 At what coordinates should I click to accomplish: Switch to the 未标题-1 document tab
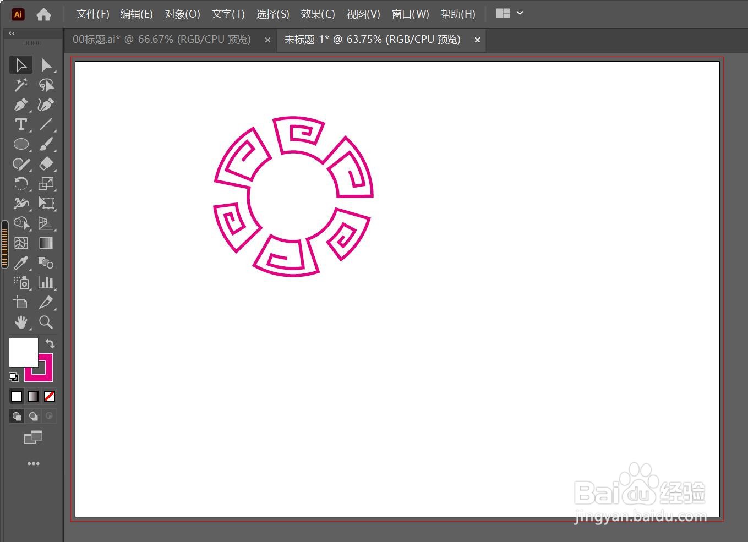[372, 40]
